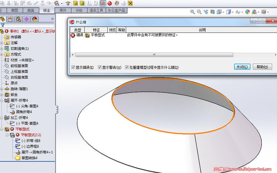Collapse the 展开-折弯4 tree node
The image size is (277, 173).
click(2, 100)
